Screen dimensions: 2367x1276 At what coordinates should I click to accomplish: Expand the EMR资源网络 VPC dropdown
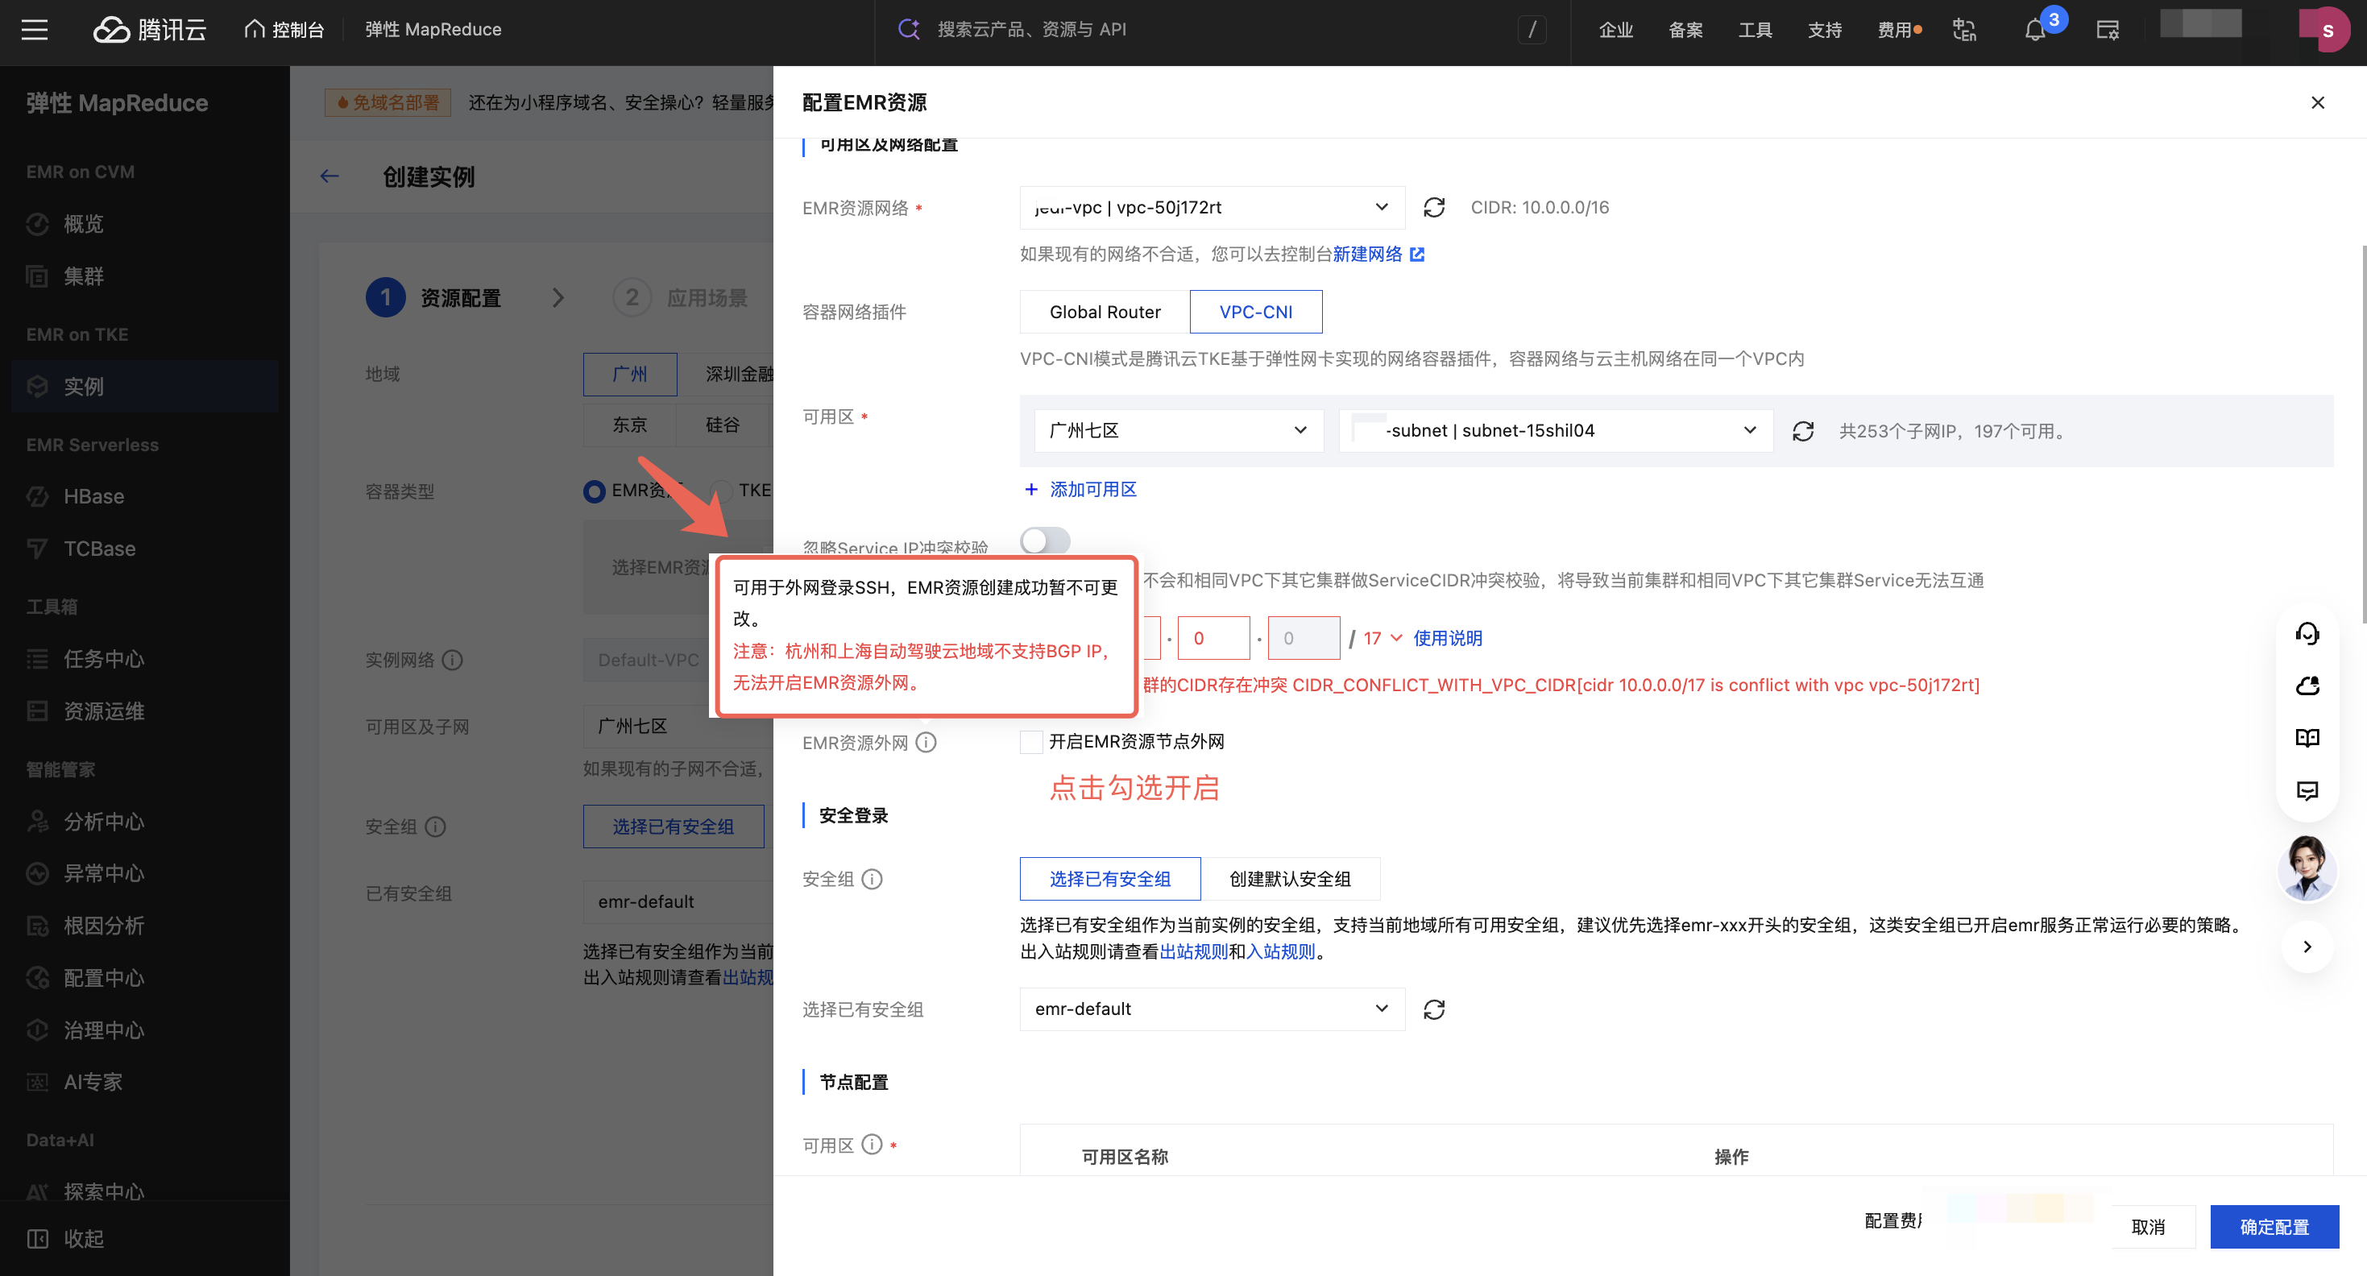coord(1212,208)
